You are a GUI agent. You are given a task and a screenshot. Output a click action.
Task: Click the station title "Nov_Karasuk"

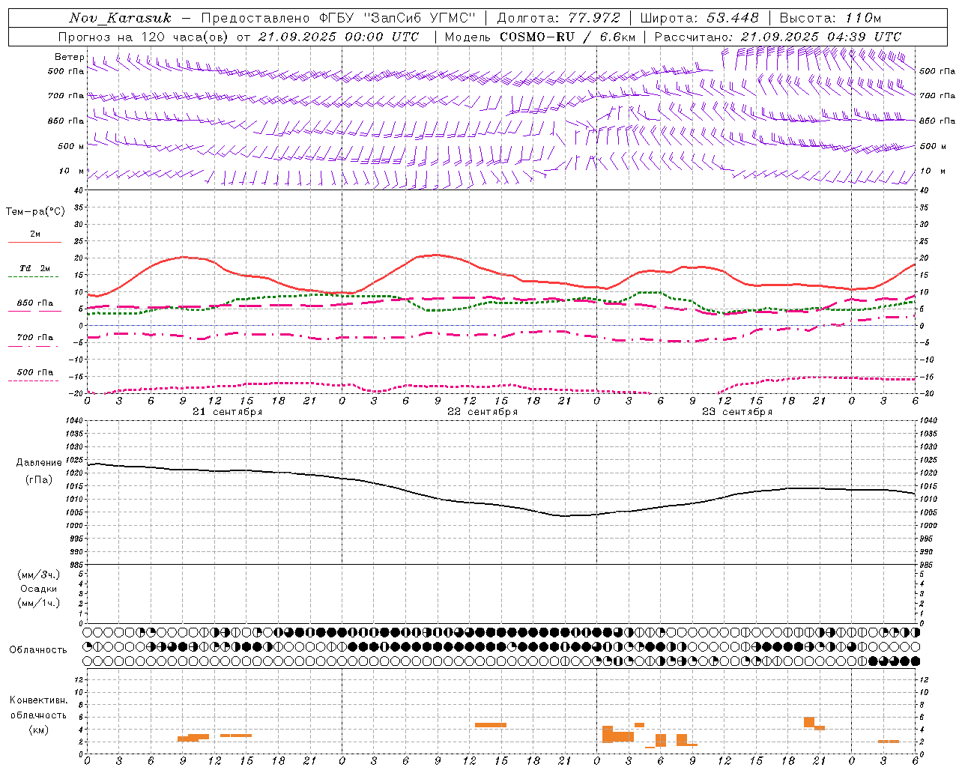120,18
